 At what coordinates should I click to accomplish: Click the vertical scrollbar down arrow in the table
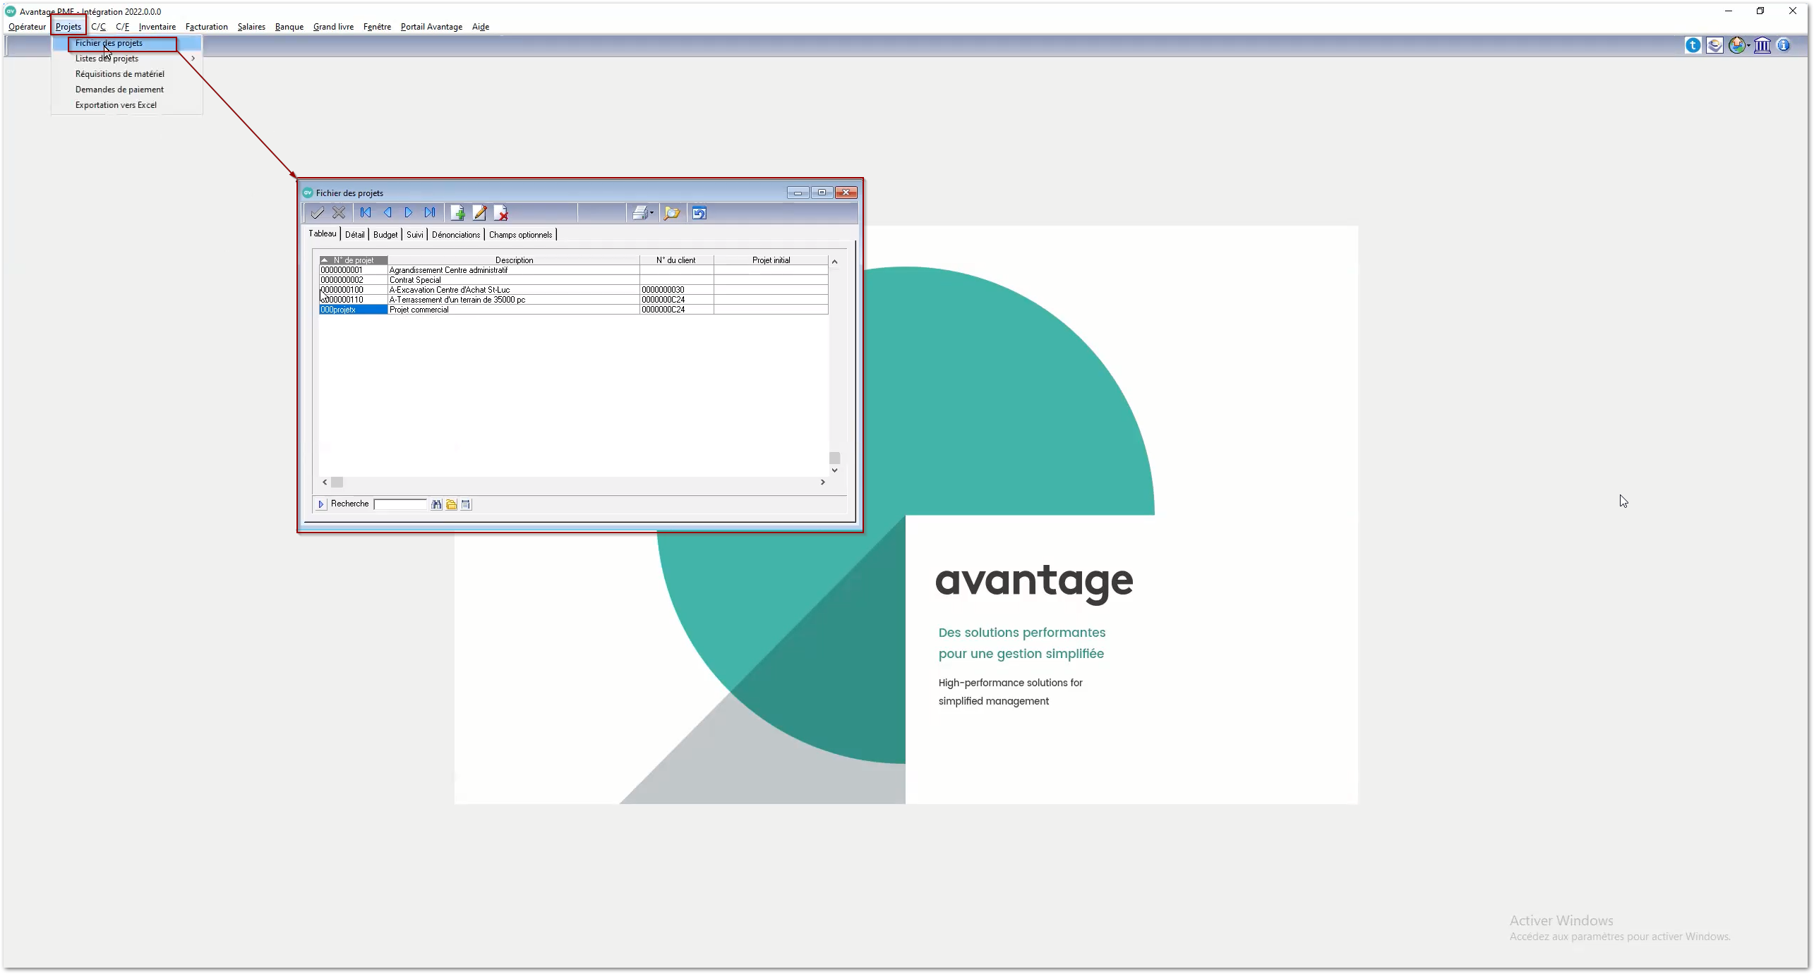(834, 470)
